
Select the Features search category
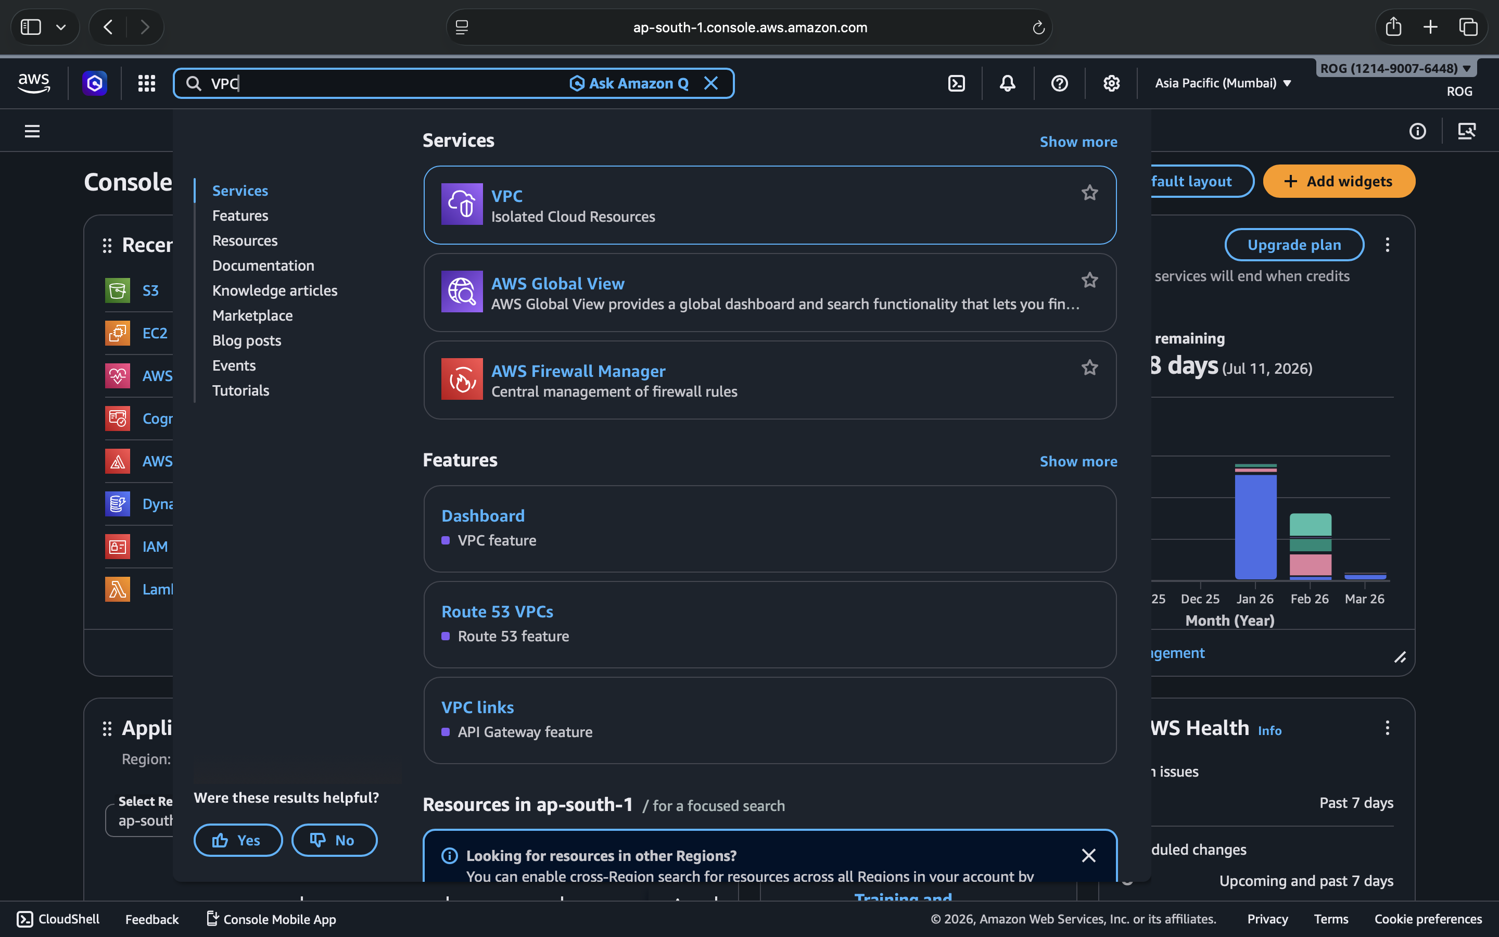tap(240, 216)
